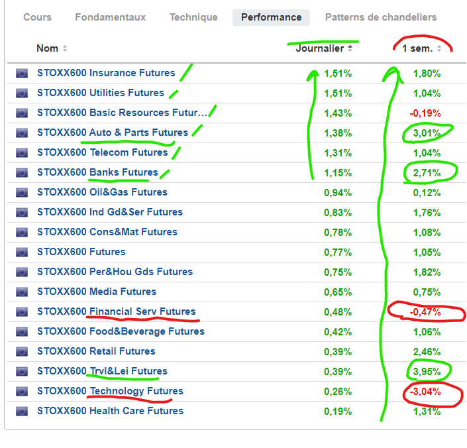Open STOXX600 Telecom Futures link
Screen dimensions: 467x448
pos(103,152)
